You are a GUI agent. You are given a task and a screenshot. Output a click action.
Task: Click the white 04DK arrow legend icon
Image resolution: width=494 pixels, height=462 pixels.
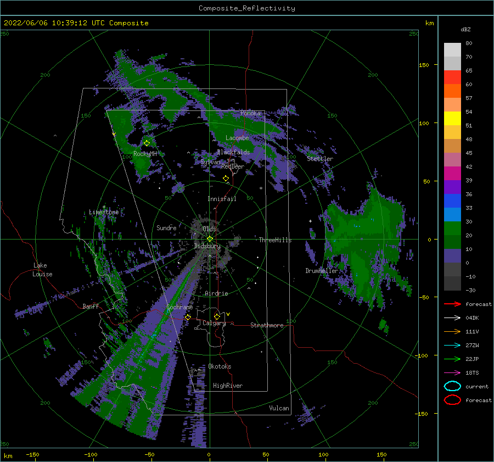(452, 318)
